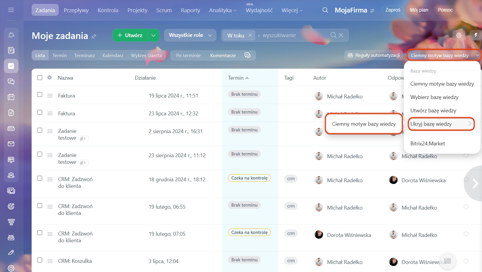The height and width of the screenshot is (272, 482).
Task: Click the search magnifier in the top bar
Action: [325, 10]
